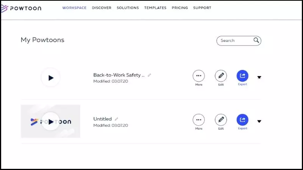The image size is (303, 170).
Task: Click the magnifying glass search icon
Action: coord(256,40)
